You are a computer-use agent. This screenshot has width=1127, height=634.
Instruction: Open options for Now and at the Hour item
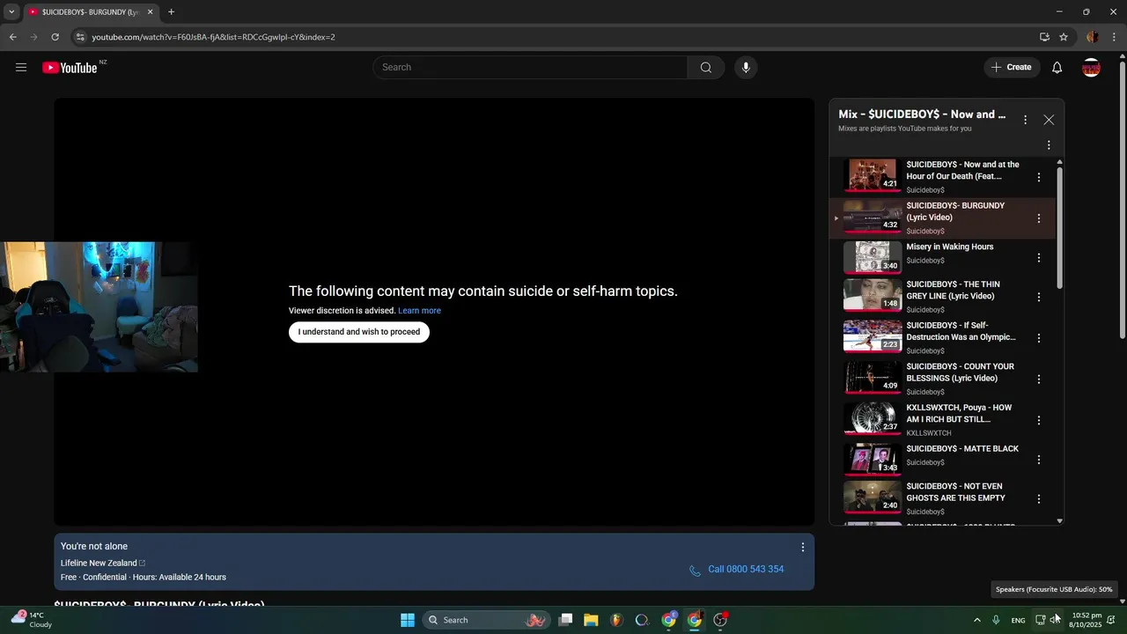(x=1039, y=177)
